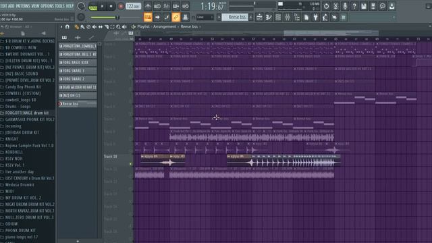This screenshot has height=243, width=432.
Task: Open the PATTERNS menu
Action: tap(23, 6)
